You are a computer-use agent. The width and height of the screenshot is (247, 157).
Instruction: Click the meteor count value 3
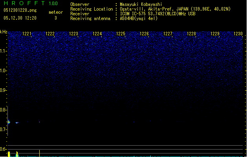tap(56, 18)
